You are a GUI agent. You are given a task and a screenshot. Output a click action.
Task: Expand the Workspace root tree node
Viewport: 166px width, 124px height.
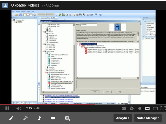pos(12,20)
